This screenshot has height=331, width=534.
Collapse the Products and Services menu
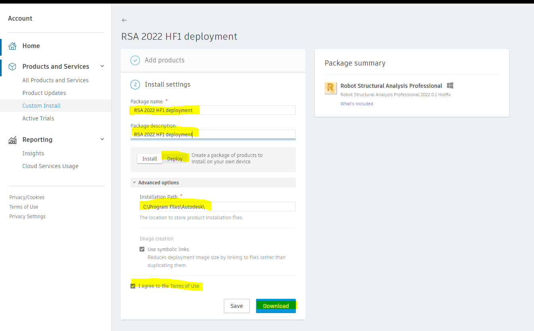click(x=102, y=66)
